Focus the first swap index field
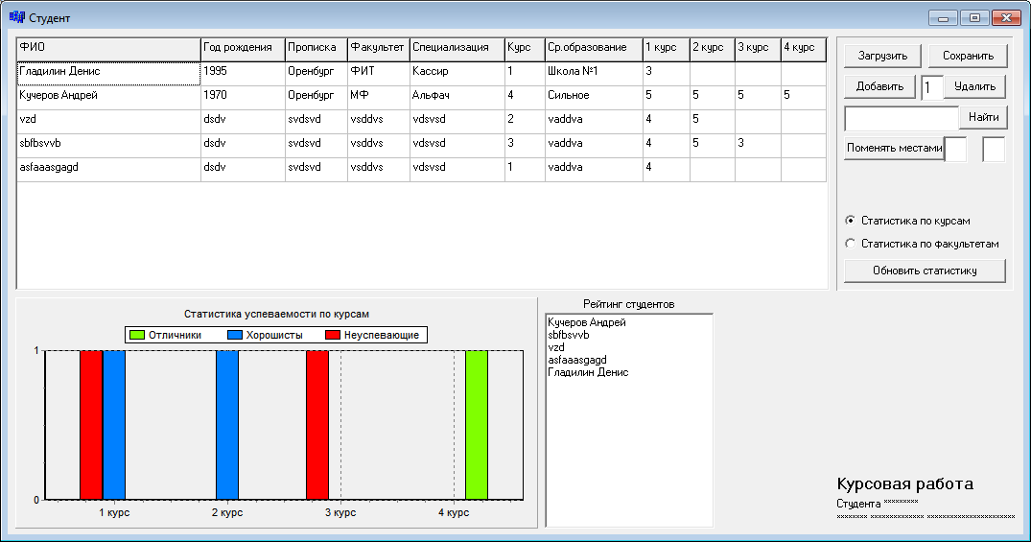The image size is (1031, 542). [956, 150]
